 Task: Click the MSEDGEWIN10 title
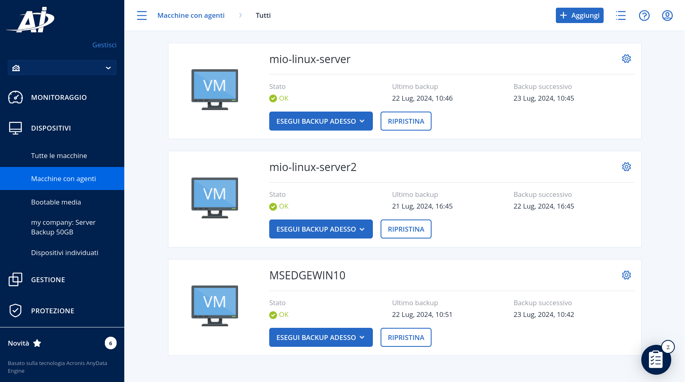[x=307, y=275]
